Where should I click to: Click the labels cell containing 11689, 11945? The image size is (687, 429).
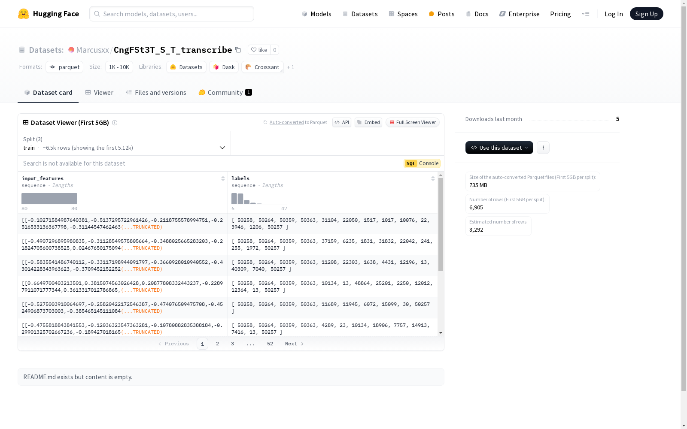pyautogui.click(x=333, y=308)
